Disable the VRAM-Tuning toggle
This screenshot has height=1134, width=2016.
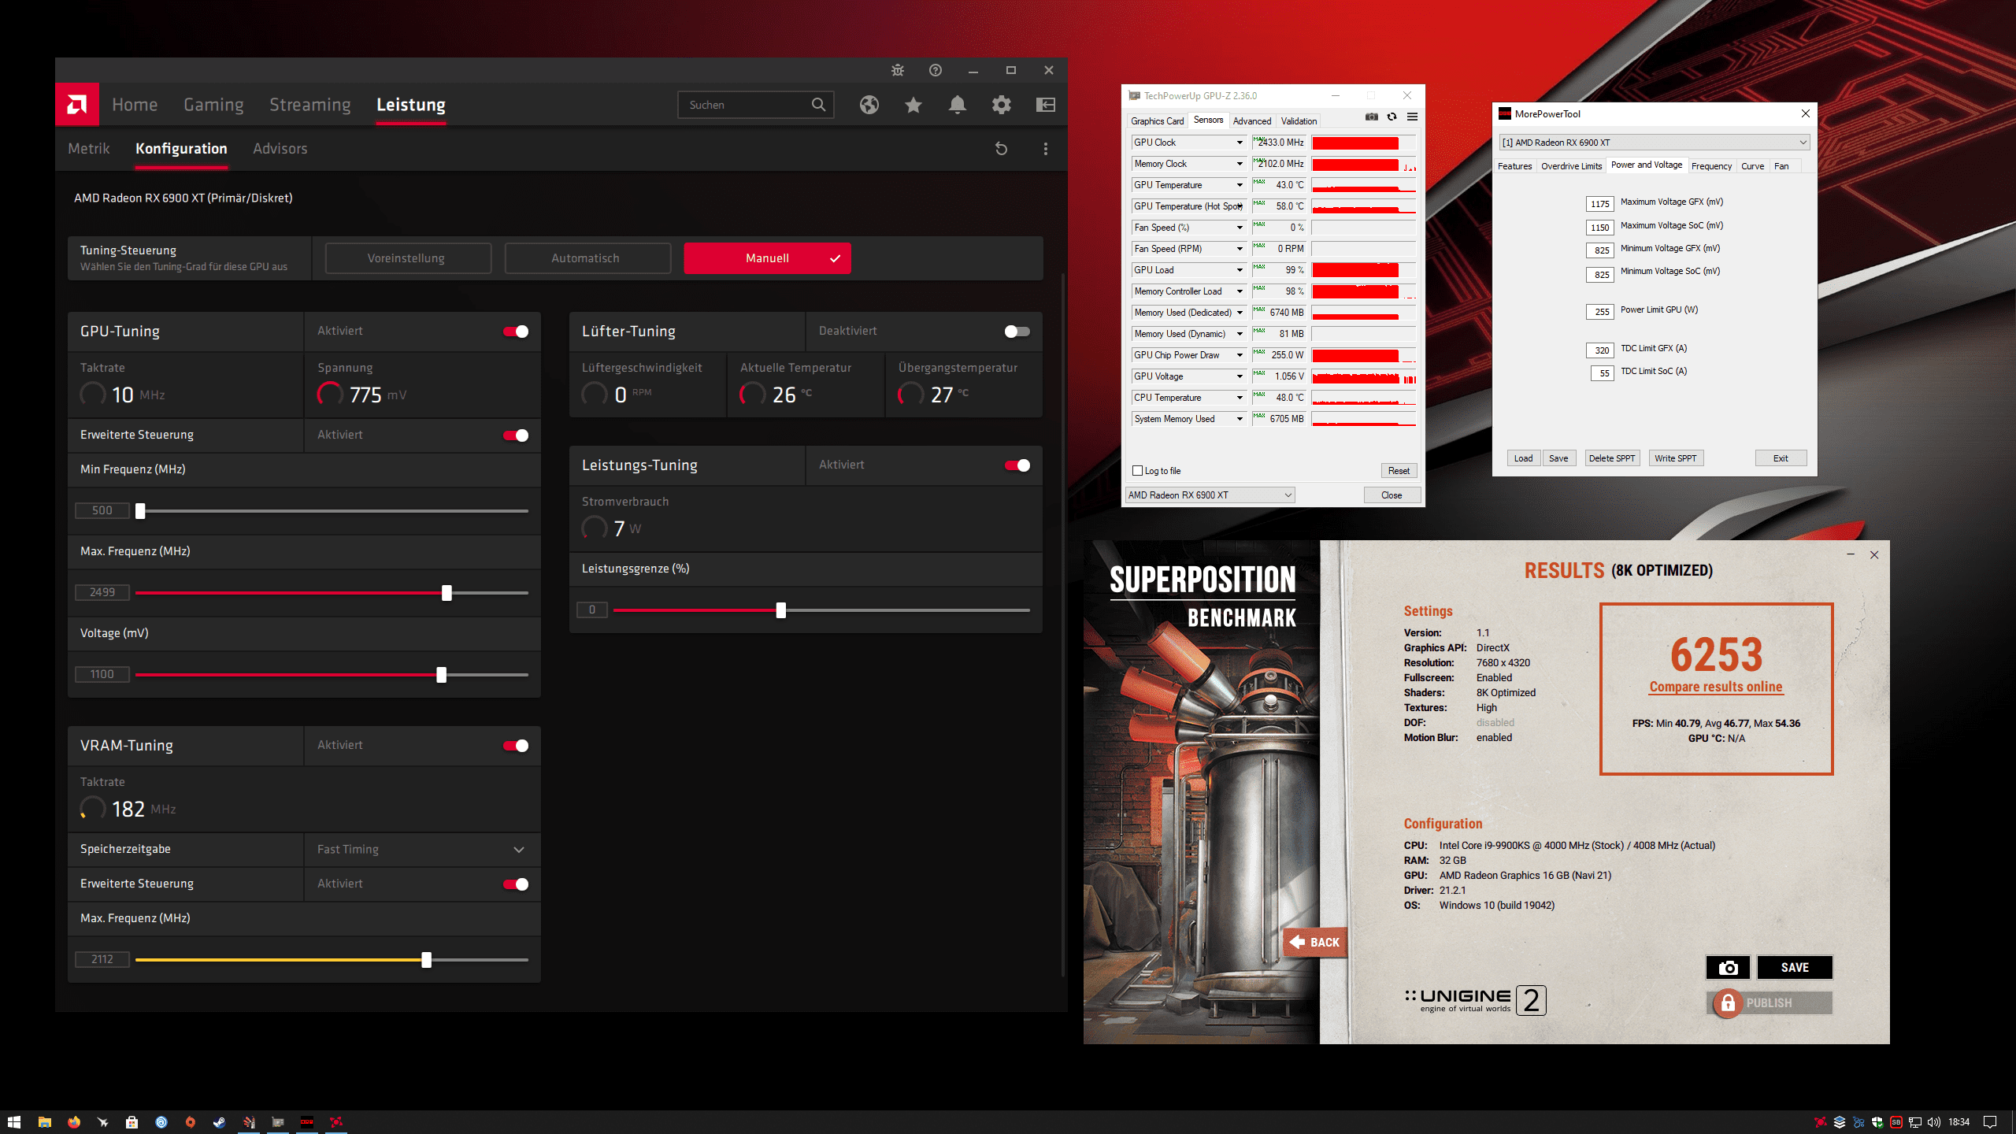(x=516, y=745)
